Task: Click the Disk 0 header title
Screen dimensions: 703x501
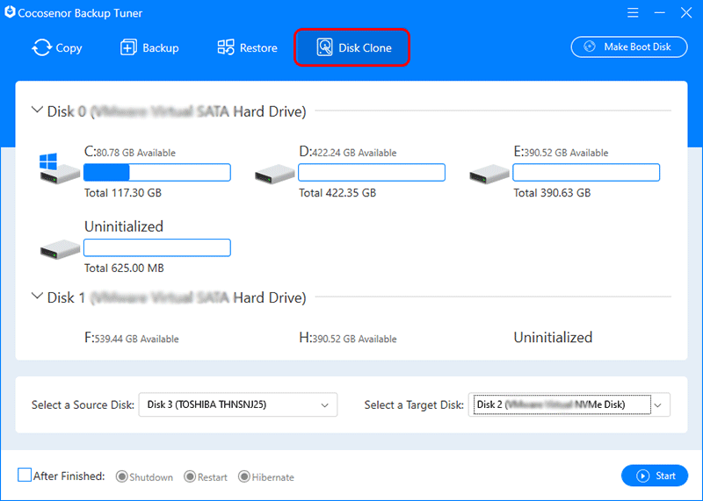Action: pyautogui.click(x=177, y=111)
